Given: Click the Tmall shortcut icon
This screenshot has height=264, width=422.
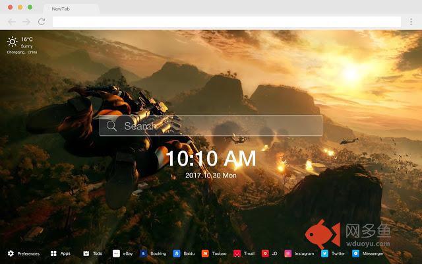Looking at the screenshot, I should tap(237, 253).
